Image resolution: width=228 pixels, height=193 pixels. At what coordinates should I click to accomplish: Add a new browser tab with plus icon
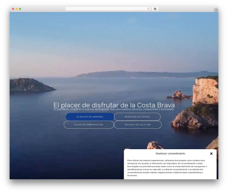pyautogui.click(x=216, y=10)
